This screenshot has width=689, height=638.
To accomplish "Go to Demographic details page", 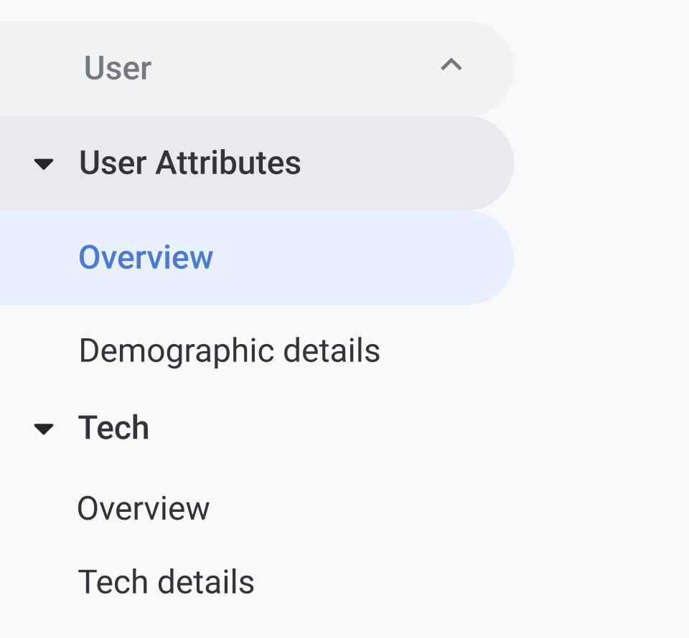I will [229, 351].
